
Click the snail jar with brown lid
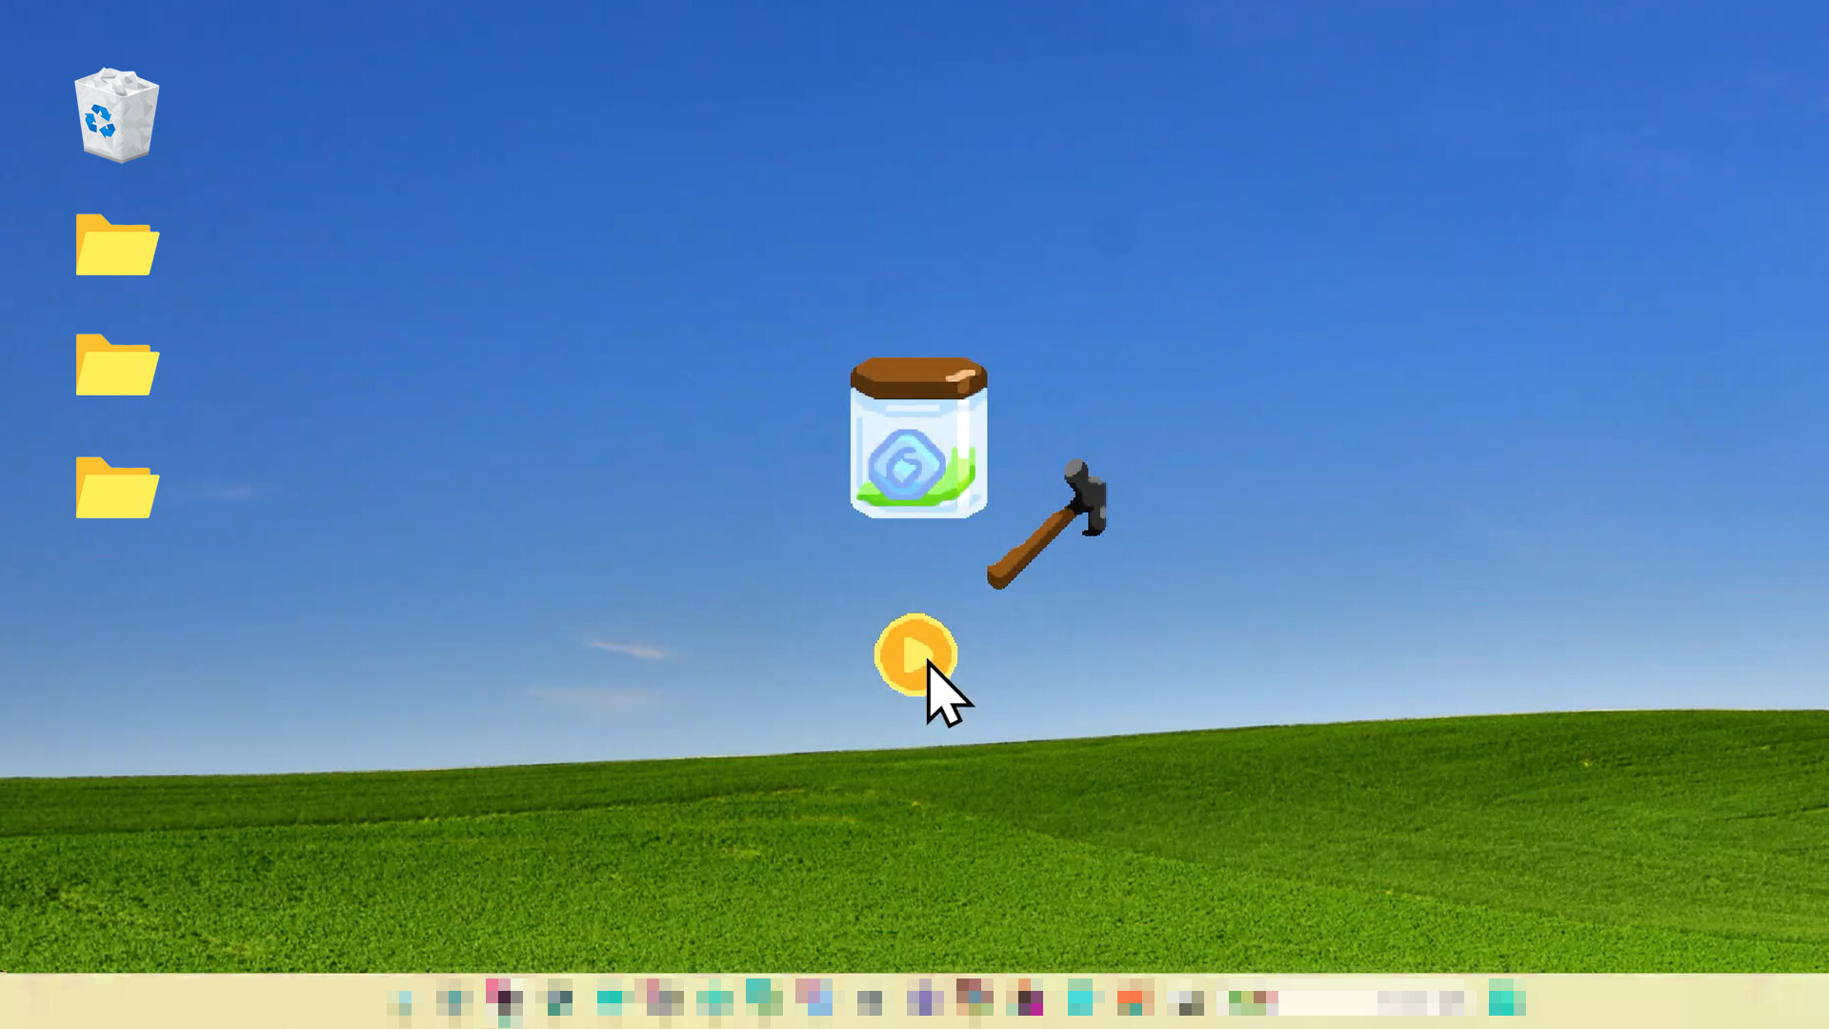(918, 438)
